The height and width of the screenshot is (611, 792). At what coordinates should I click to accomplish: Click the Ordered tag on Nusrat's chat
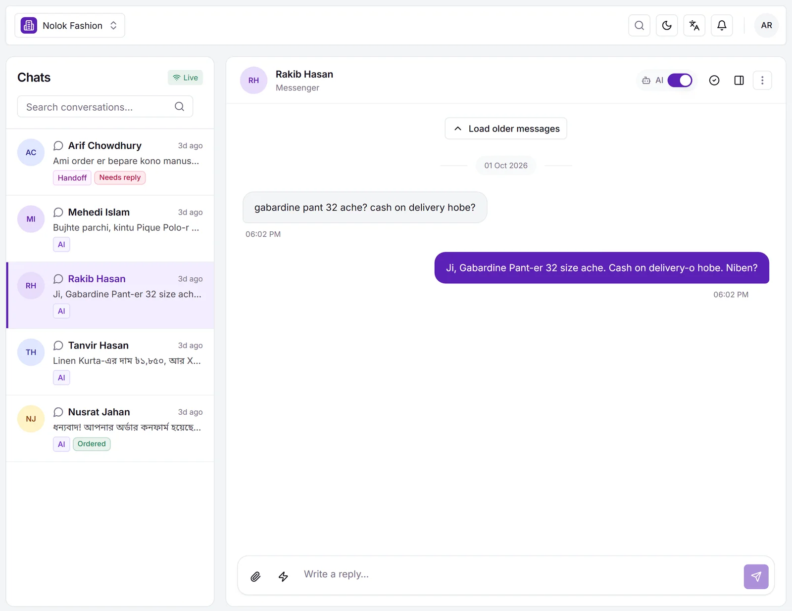(92, 444)
